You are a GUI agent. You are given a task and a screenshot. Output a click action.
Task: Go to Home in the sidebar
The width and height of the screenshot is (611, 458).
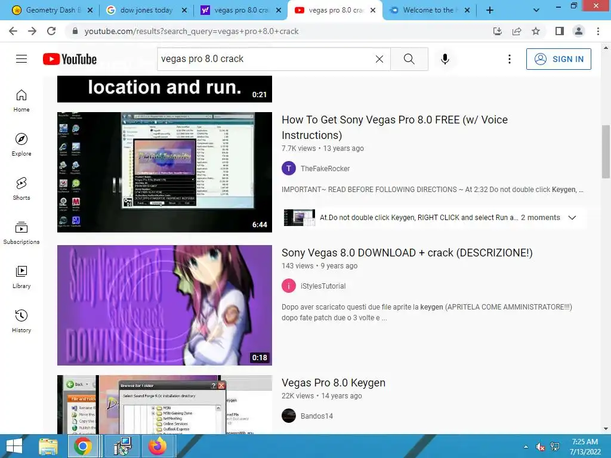click(x=21, y=101)
